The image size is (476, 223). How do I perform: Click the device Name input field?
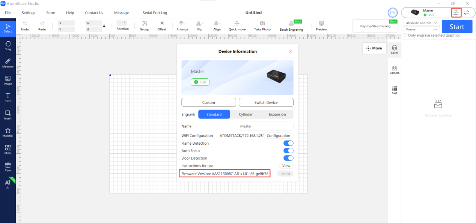pyautogui.click(x=266, y=126)
